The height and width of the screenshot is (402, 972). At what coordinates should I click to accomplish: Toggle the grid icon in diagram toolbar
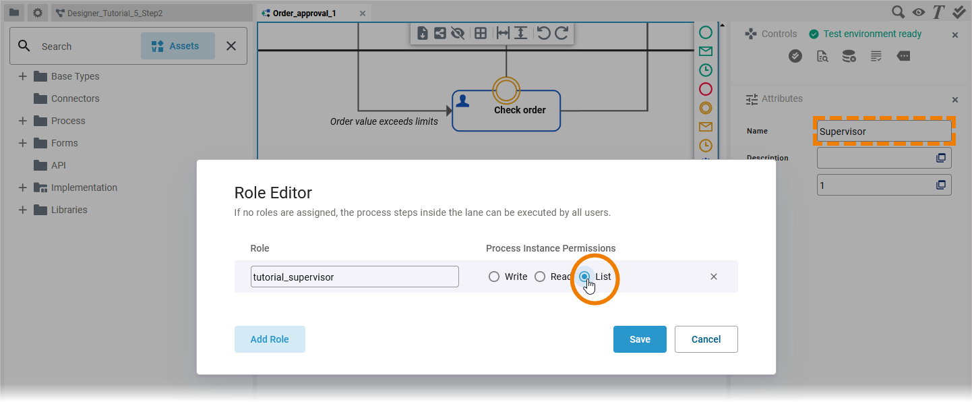coord(481,33)
